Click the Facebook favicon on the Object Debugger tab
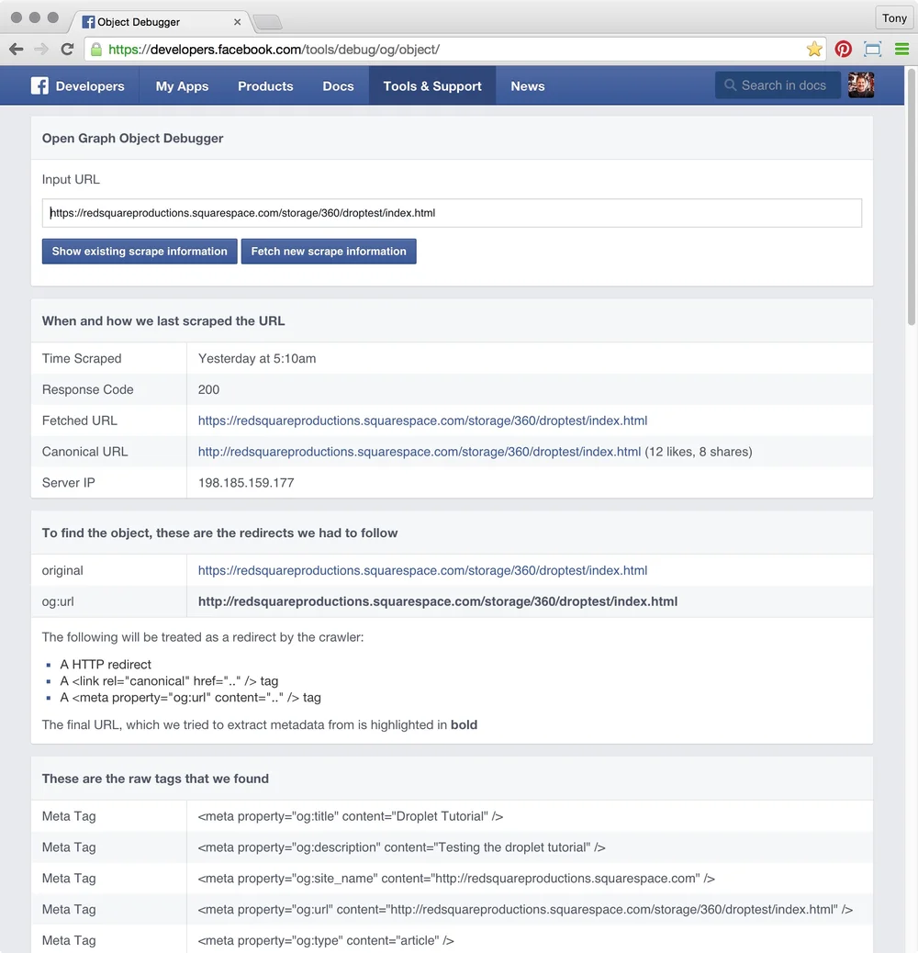This screenshot has height=953, width=918. coord(88,22)
